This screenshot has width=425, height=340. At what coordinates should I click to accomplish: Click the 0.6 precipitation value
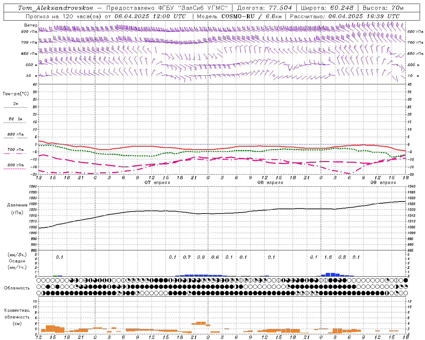[215, 257]
